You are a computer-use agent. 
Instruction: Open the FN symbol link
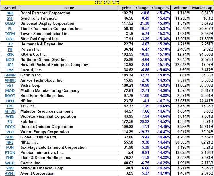click(10, 122)
